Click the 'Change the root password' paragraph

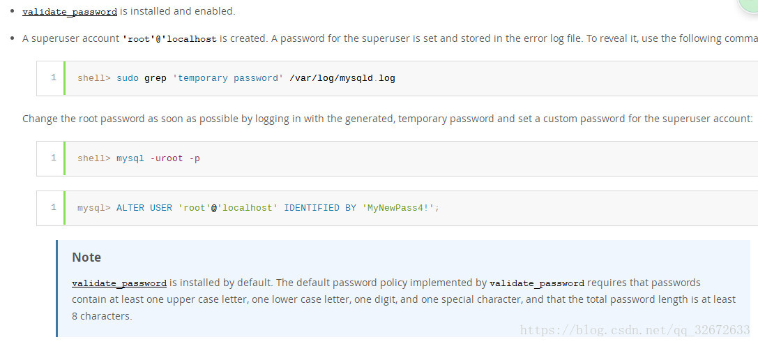coord(387,119)
